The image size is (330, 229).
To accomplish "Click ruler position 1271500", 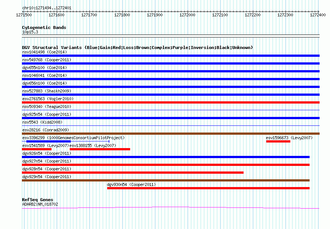I will [x=24, y=15].
